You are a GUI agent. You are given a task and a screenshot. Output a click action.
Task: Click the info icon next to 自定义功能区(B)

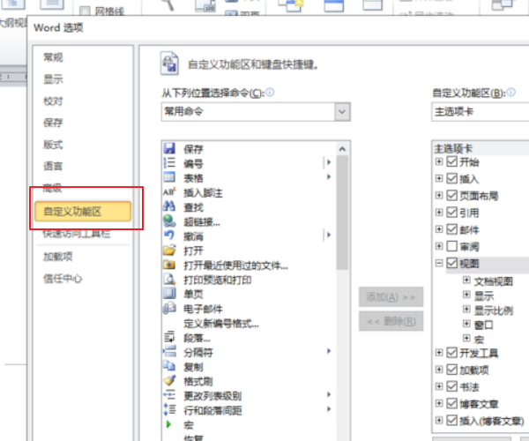[x=511, y=92]
